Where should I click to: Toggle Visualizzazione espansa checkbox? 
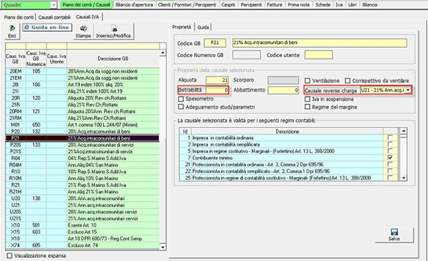click(10, 256)
